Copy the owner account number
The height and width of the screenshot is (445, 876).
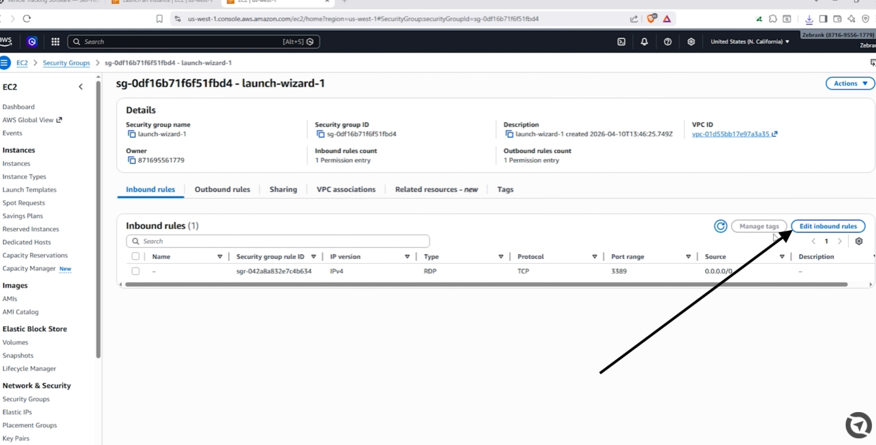pyautogui.click(x=131, y=160)
